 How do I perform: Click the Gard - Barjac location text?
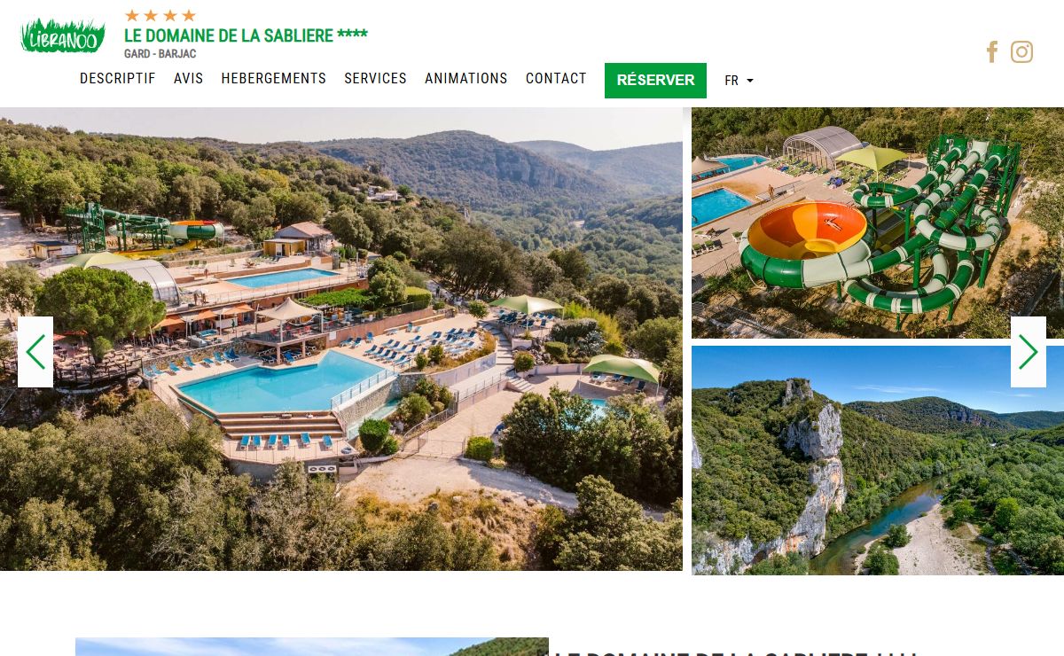pos(160,54)
